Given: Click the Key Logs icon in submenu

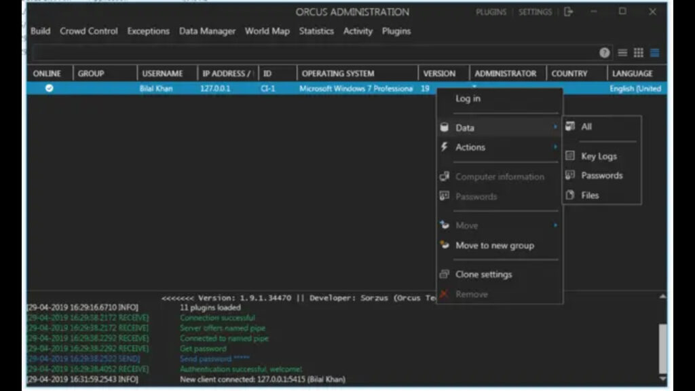Looking at the screenshot, I should tap(570, 155).
